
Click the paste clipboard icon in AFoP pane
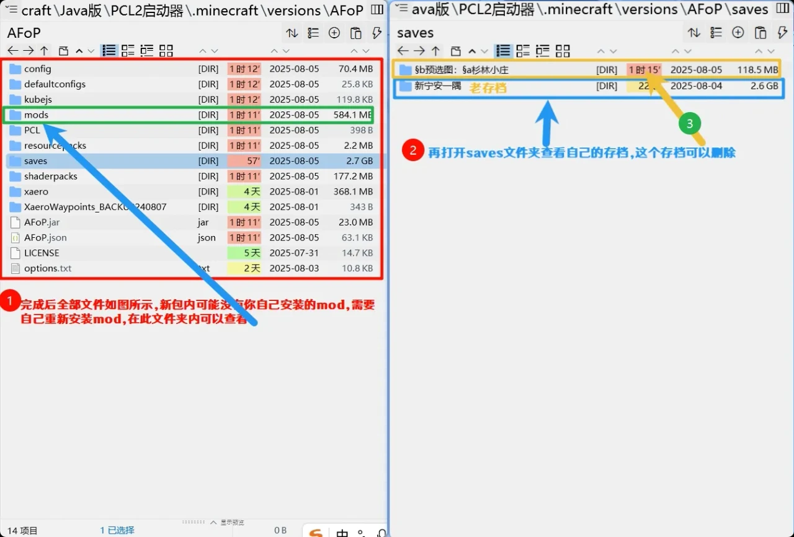[355, 33]
